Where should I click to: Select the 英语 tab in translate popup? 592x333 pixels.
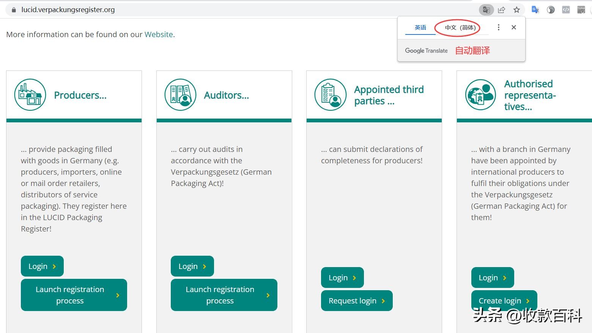[x=420, y=28]
